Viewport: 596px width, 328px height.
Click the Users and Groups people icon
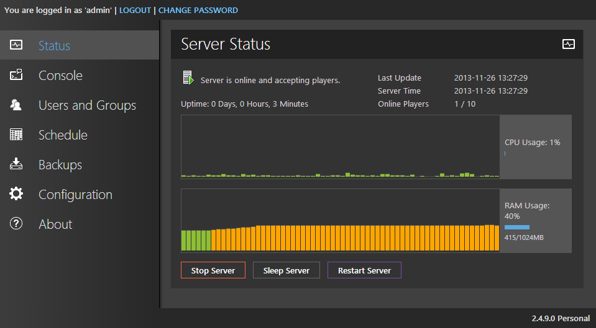[16, 105]
